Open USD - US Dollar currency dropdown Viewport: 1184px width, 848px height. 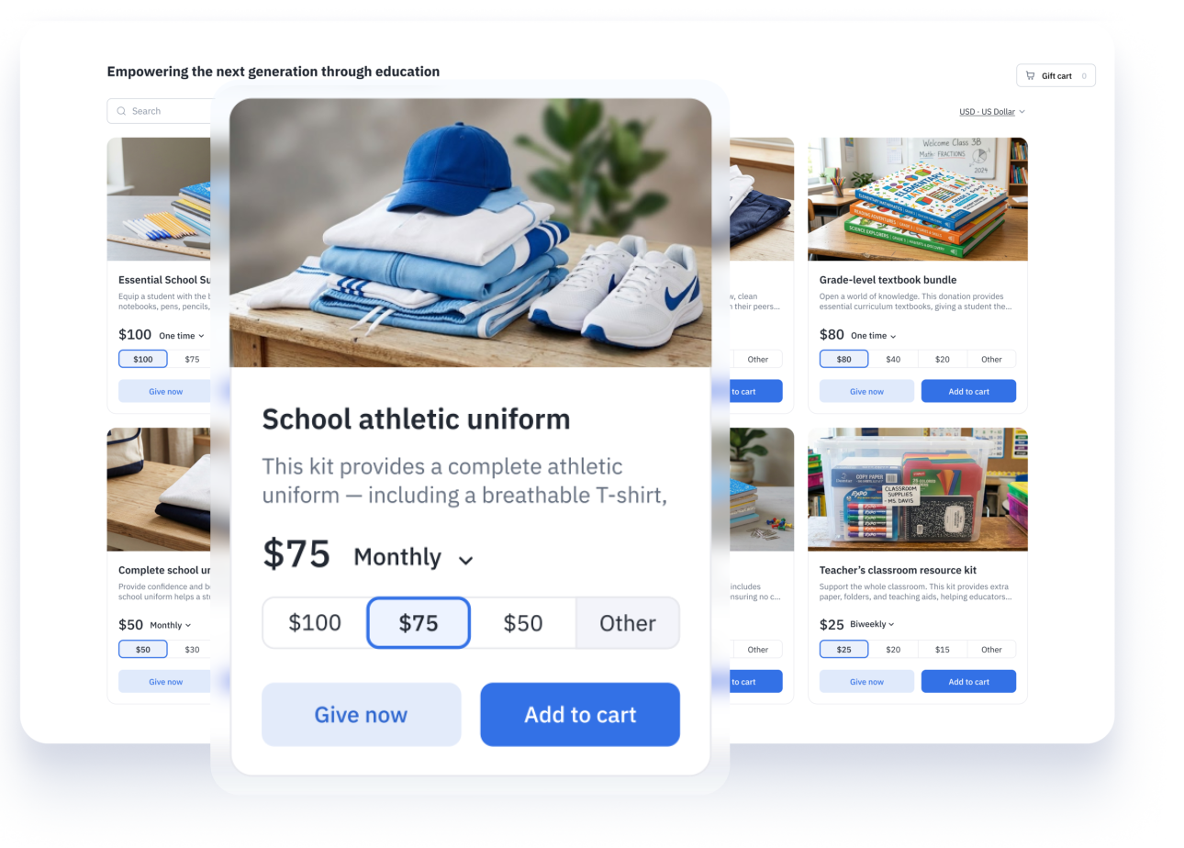pyautogui.click(x=992, y=112)
